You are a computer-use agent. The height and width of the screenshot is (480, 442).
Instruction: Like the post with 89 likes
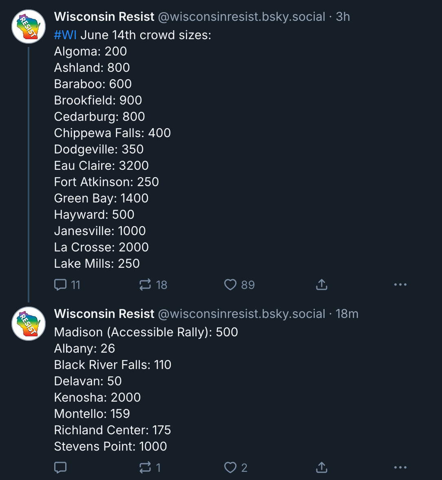230,284
